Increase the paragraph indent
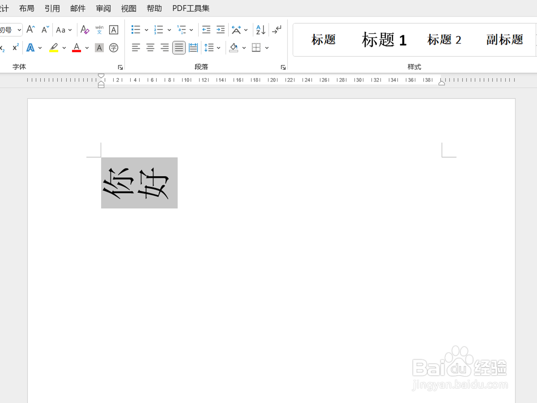The image size is (537, 403). click(221, 30)
